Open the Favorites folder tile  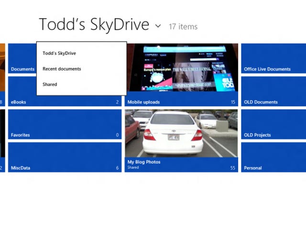pos(65,124)
